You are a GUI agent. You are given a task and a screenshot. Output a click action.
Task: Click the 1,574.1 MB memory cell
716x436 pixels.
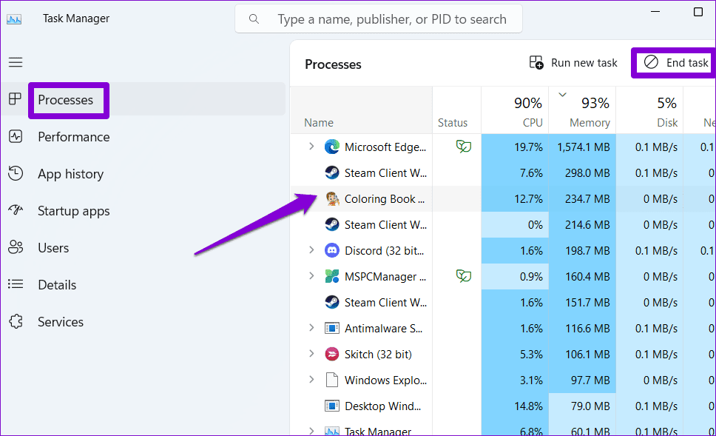582,147
